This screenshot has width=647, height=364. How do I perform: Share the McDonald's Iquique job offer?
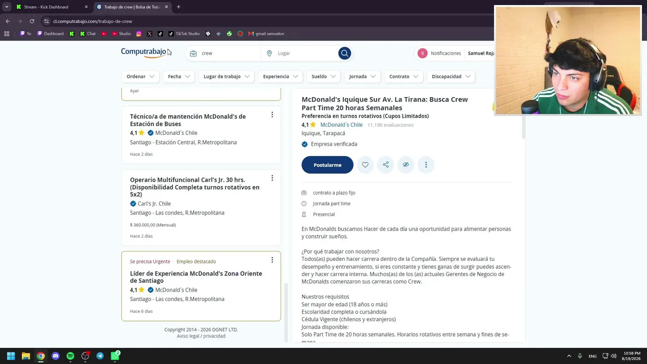386,165
